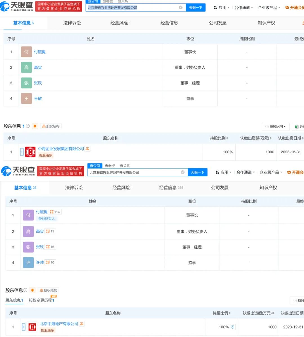The height and width of the screenshot is (337, 304).
Task: Click the pie chart icon next to 北京中海地产 100%
Action: [x=233, y=327]
